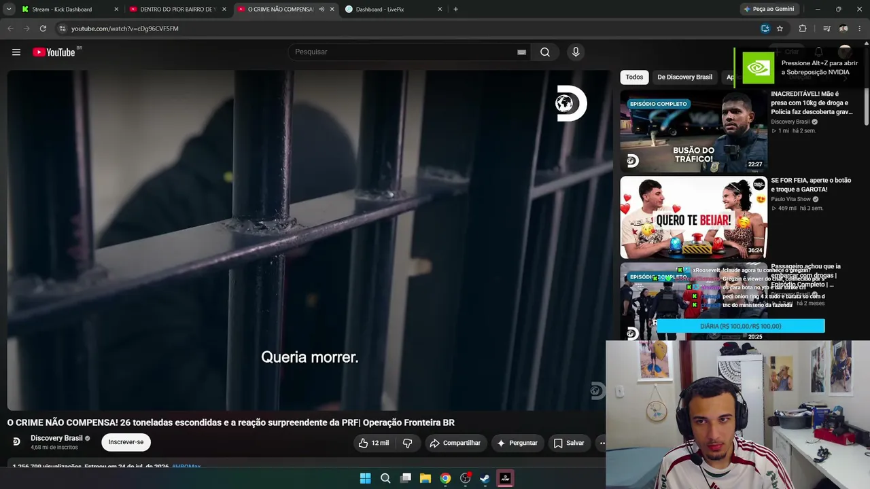Image resolution: width=870 pixels, height=489 pixels.
Task: Open the new tab plus button
Action: tap(455, 10)
